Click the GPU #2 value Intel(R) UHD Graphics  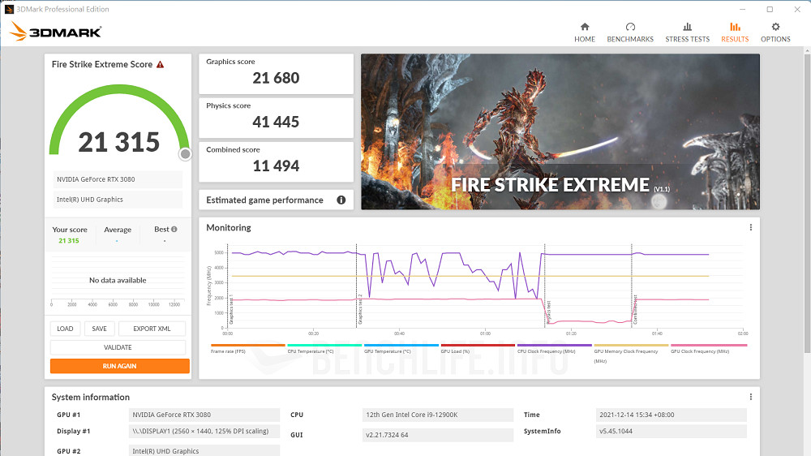[204, 451]
